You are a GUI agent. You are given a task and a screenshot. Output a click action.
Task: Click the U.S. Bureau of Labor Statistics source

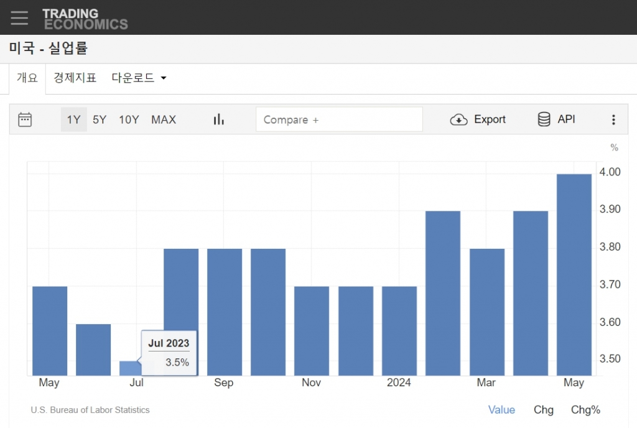tap(90, 410)
